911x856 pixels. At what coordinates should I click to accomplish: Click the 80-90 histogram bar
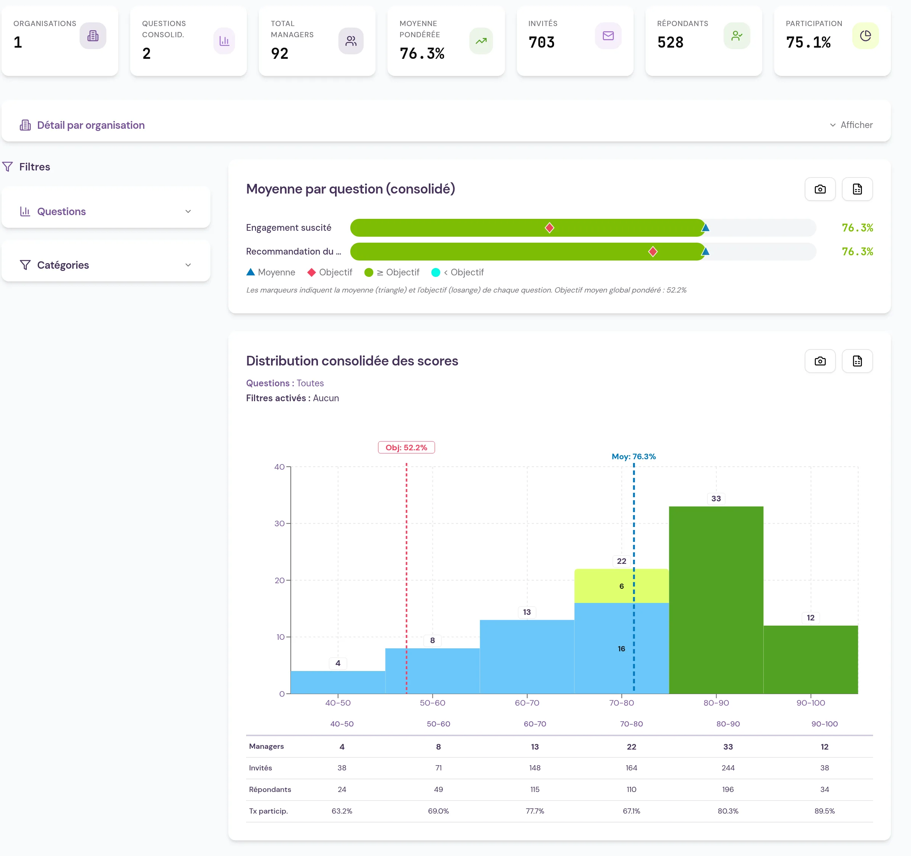pyautogui.click(x=716, y=600)
